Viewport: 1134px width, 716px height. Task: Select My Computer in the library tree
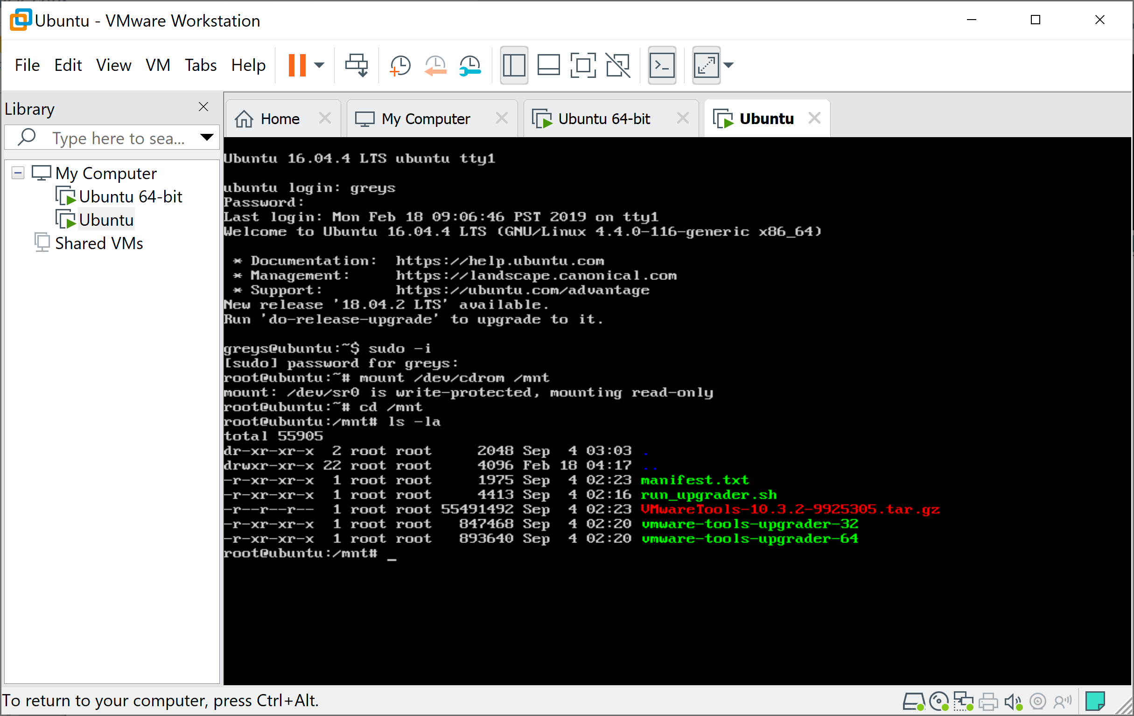(x=105, y=173)
